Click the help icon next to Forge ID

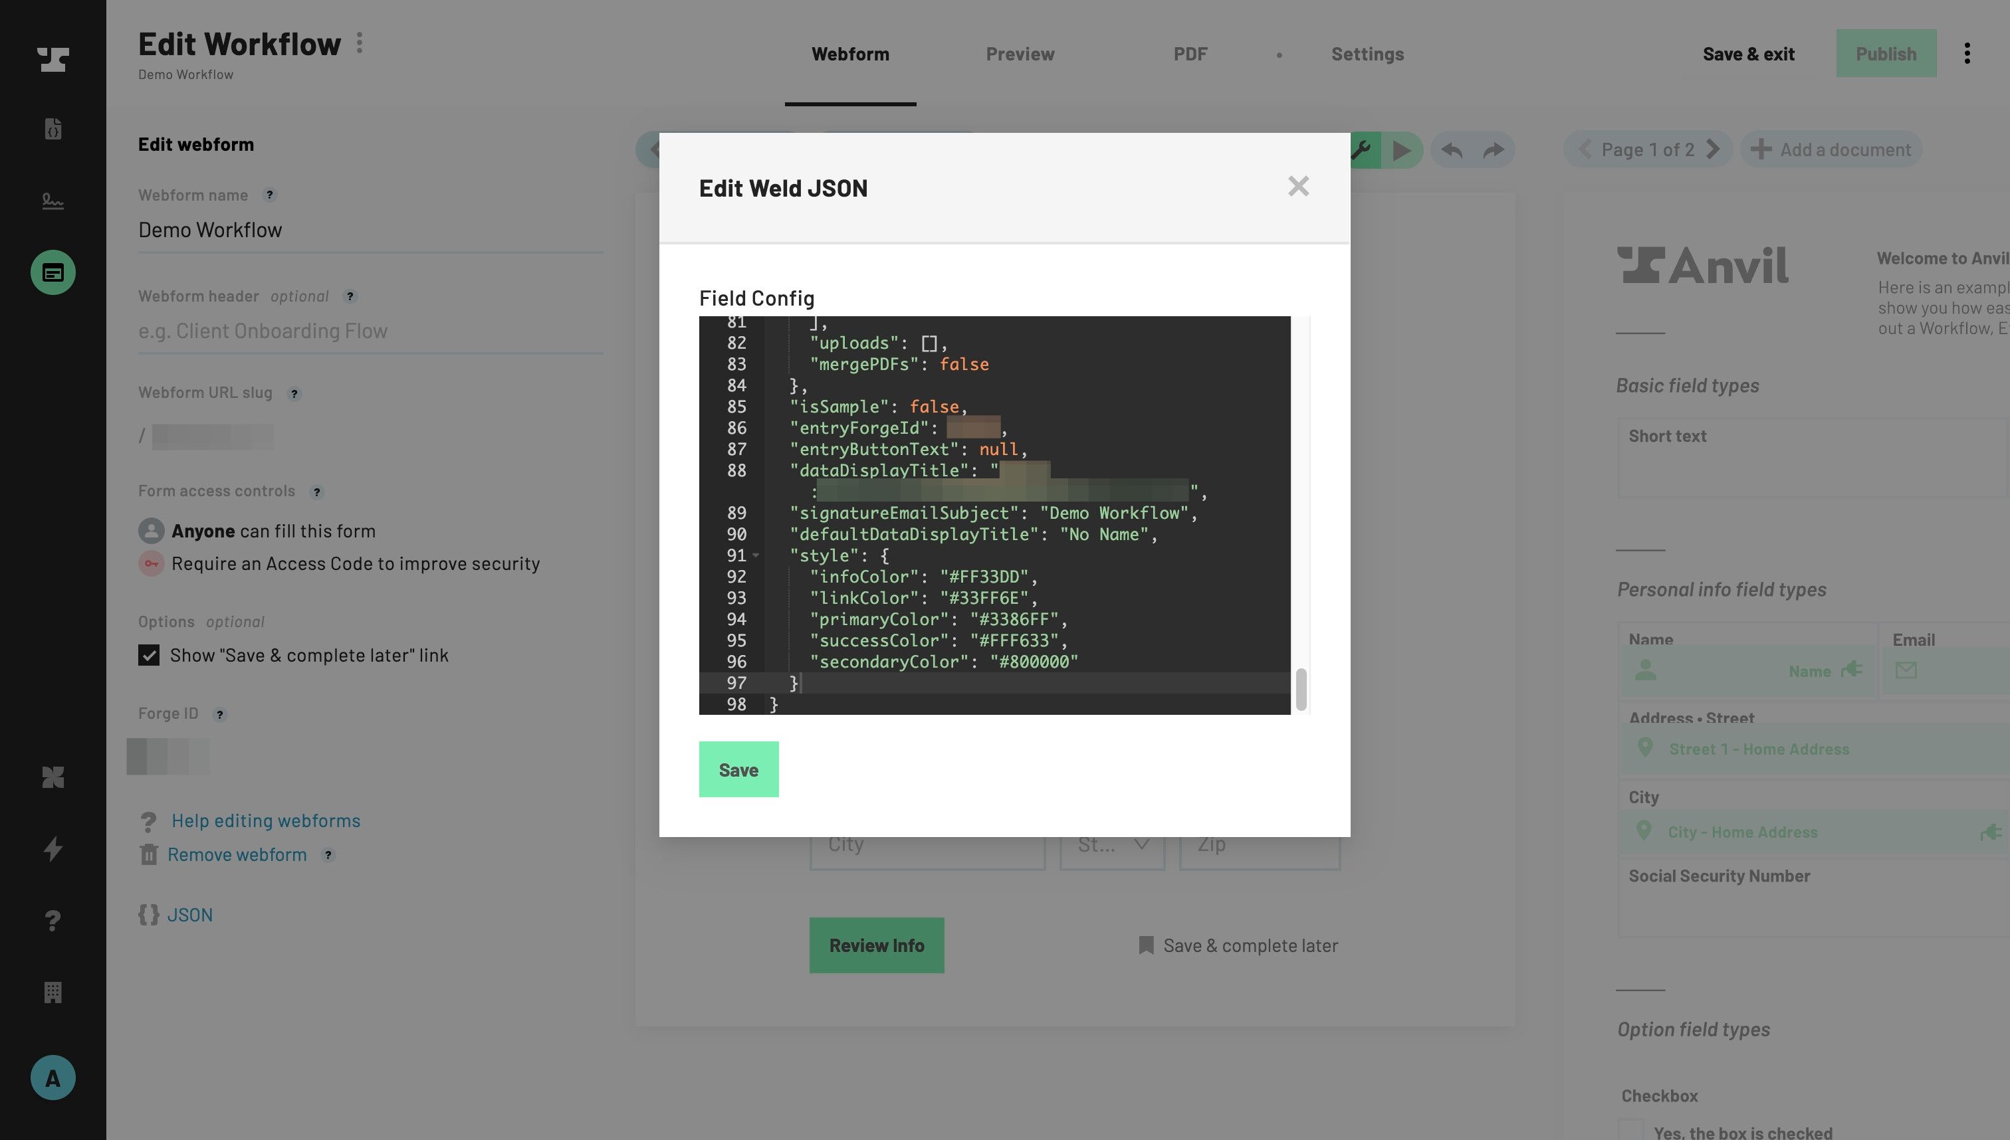(x=220, y=714)
